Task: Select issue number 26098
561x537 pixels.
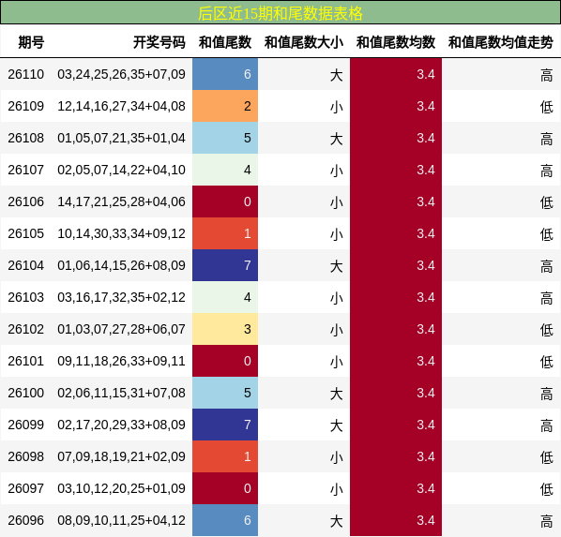Action: coord(25,456)
